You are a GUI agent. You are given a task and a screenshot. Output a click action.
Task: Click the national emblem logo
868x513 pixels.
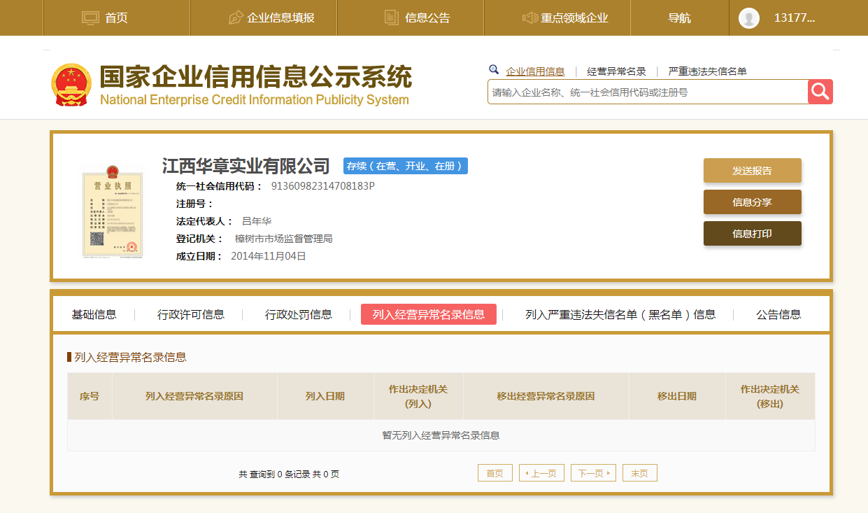click(72, 85)
